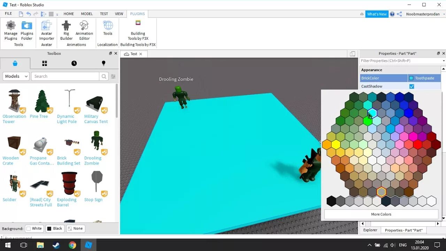The height and width of the screenshot is (251, 446).
Task: Click the Play test icon in quick access bar
Action: coord(44,14)
